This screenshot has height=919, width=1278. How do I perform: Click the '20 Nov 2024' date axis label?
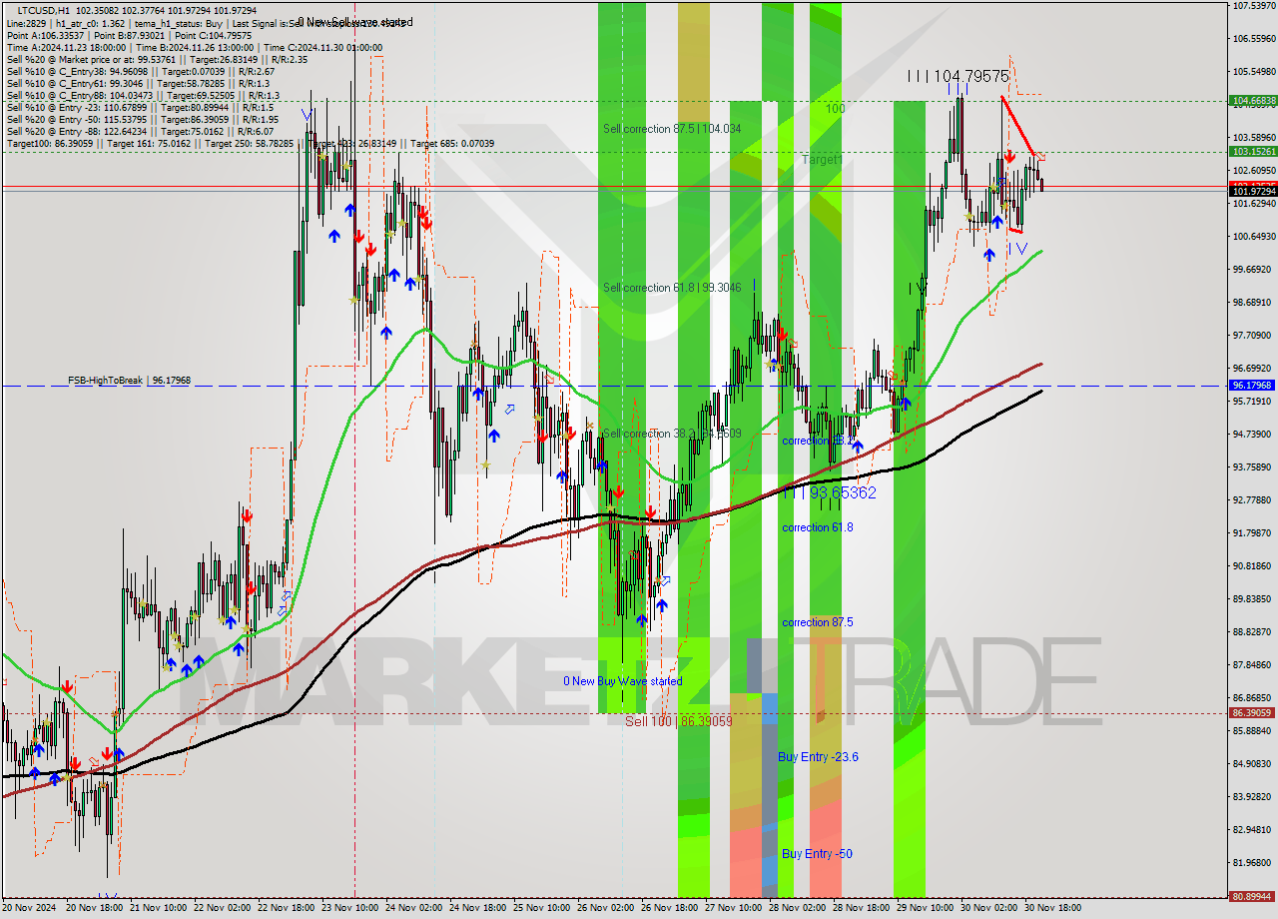(x=30, y=908)
